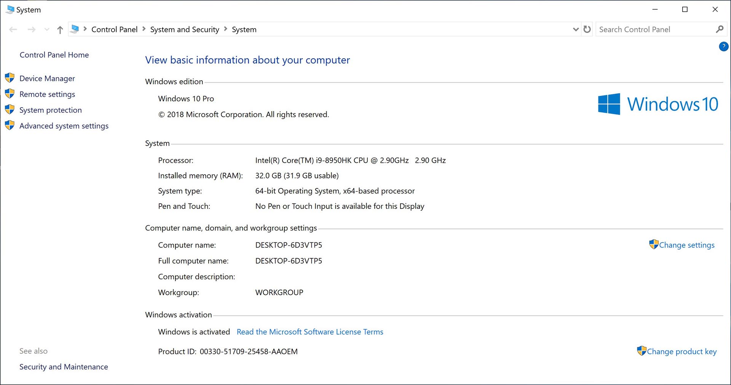Click the computer name DESKTOP-6D3VTP5 value
The image size is (731, 385).
(x=289, y=245)
